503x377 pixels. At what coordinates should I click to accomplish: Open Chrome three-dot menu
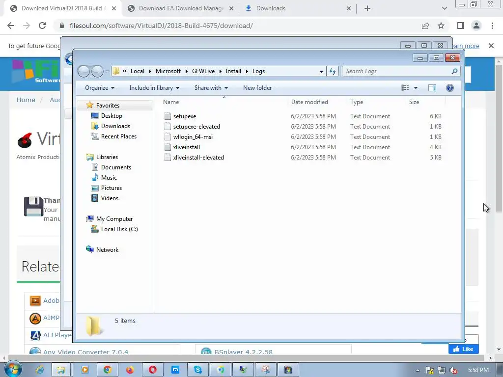click(492, 26)
